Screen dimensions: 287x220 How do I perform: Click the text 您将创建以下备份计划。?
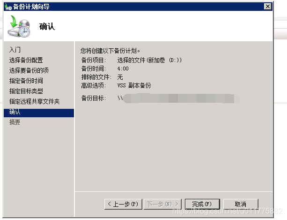click(110, 51)
